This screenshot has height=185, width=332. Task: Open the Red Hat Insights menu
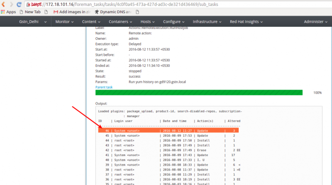246,22
